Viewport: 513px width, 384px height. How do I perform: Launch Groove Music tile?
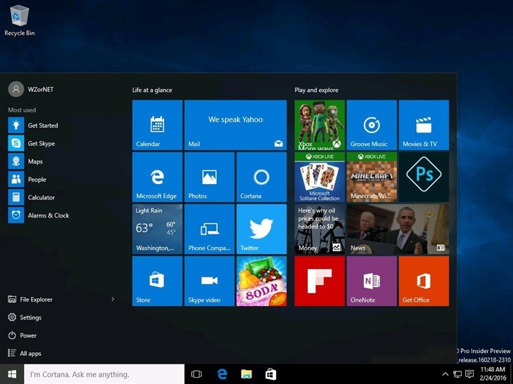371,125
